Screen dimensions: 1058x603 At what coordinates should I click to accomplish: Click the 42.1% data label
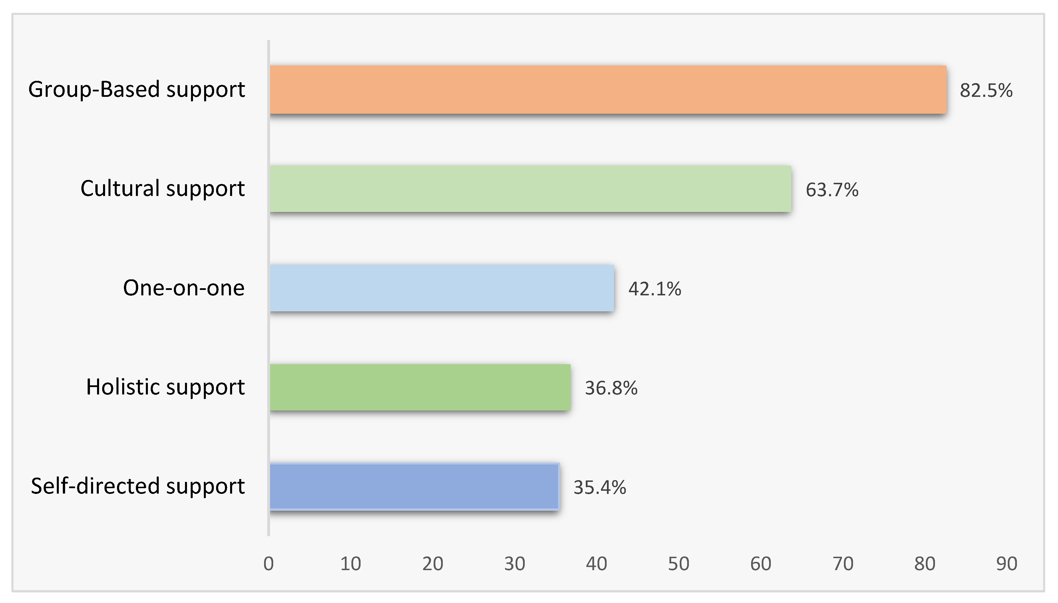coord(654,289)
